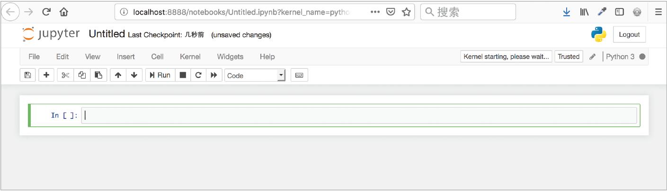Run the current cell with Run button

click(160, 75)
